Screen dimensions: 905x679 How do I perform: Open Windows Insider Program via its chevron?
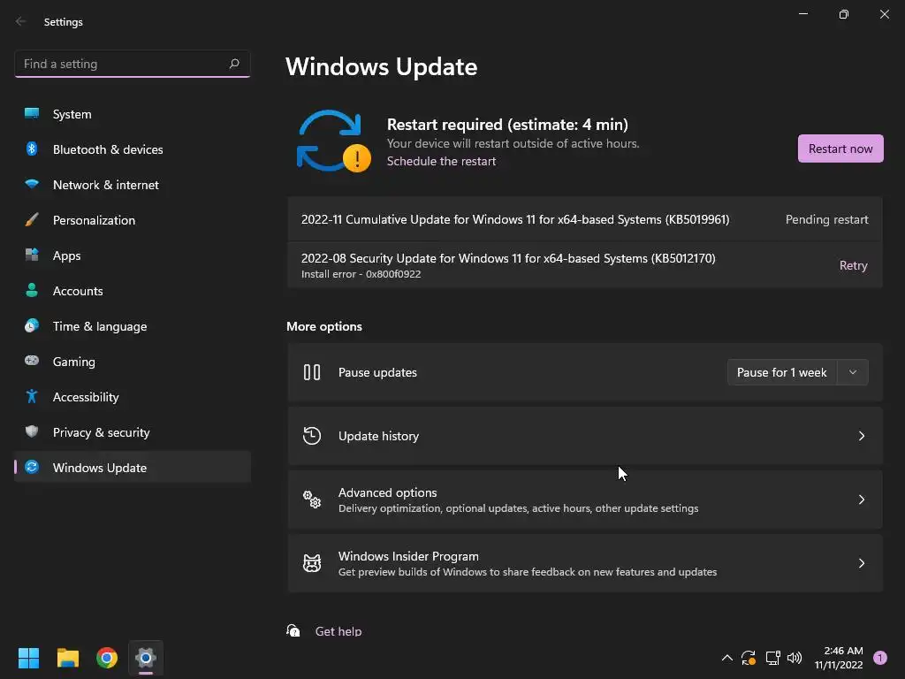click(x=861, y=563)
